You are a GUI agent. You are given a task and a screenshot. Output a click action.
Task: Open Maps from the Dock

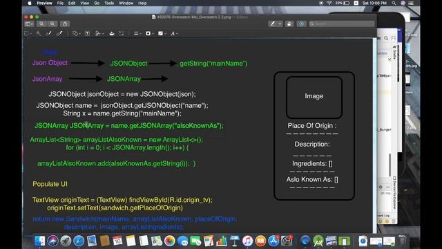tap(157, 241)
